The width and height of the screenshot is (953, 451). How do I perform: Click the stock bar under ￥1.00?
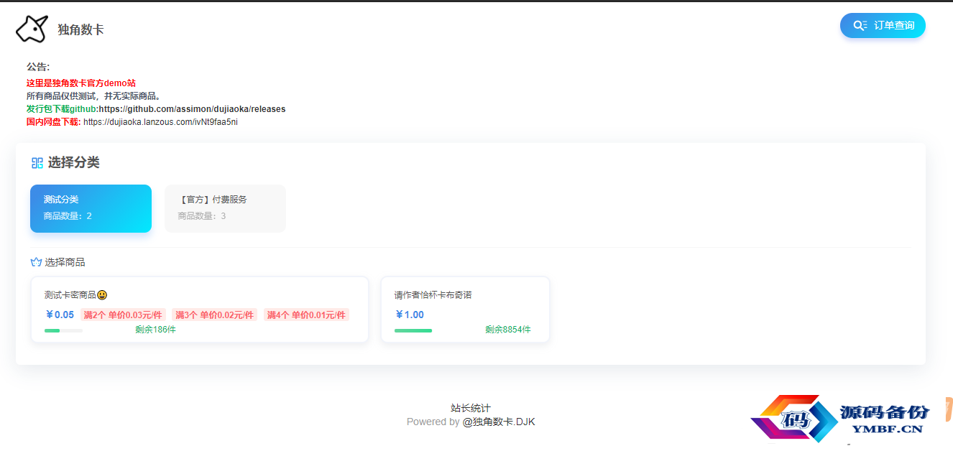pos(413,330)
